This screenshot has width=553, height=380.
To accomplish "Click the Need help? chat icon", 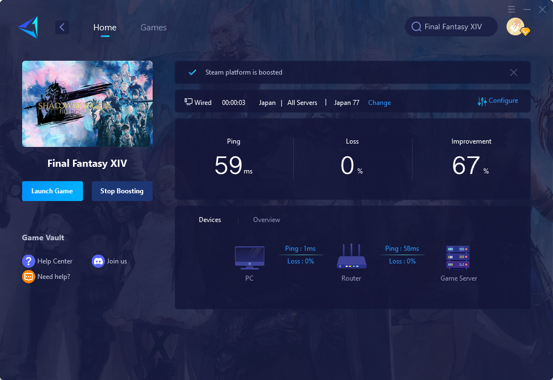I will pyautogui.click(x=29, y=277).
